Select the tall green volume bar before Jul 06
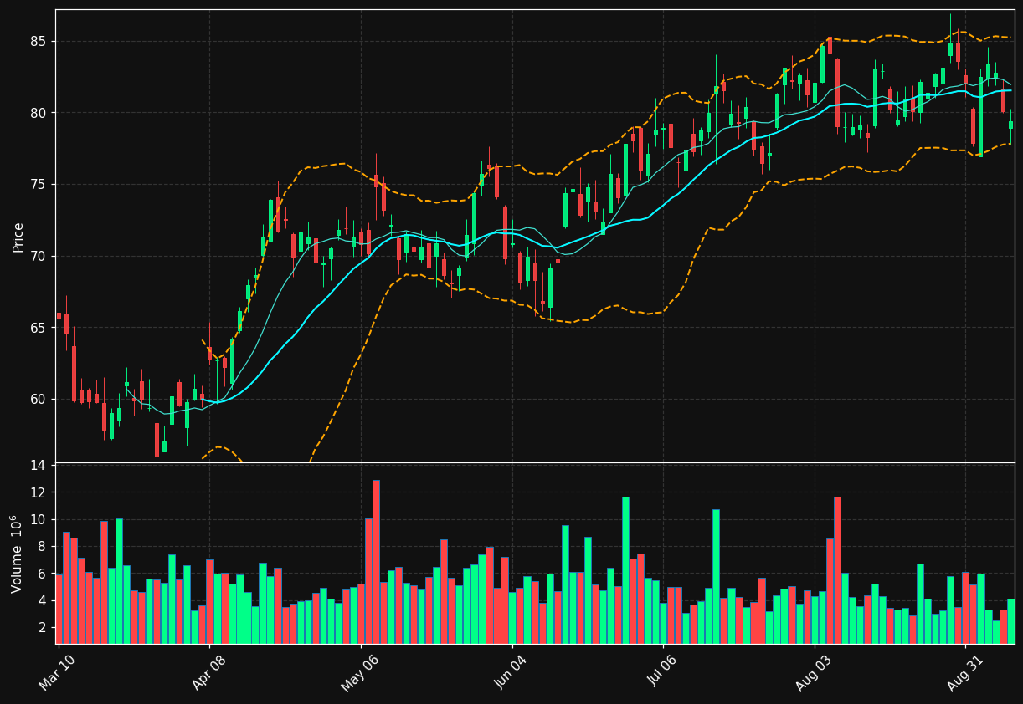Viewport: 1023px width, 704px height. tap(625, 570)
